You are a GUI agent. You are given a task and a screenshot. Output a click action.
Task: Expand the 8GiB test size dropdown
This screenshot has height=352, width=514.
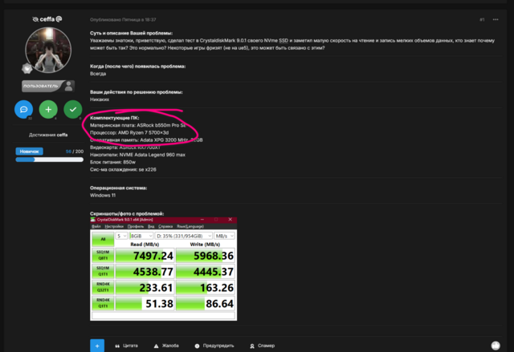pos(139,237)
